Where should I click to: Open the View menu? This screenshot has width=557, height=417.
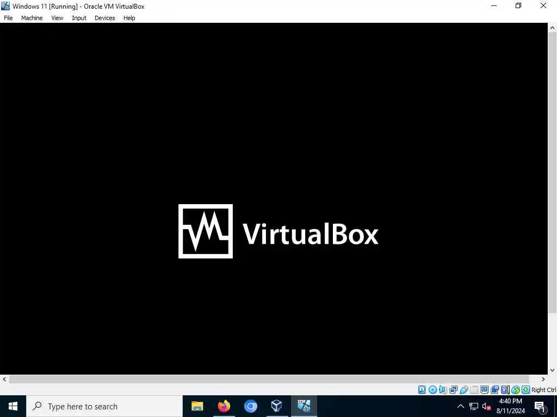57,18
